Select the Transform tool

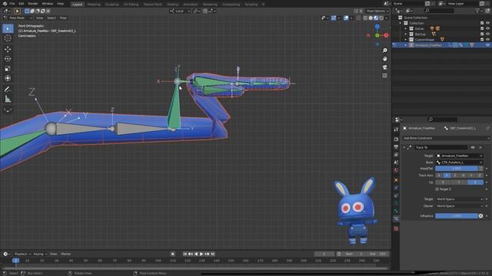(8, 78)
